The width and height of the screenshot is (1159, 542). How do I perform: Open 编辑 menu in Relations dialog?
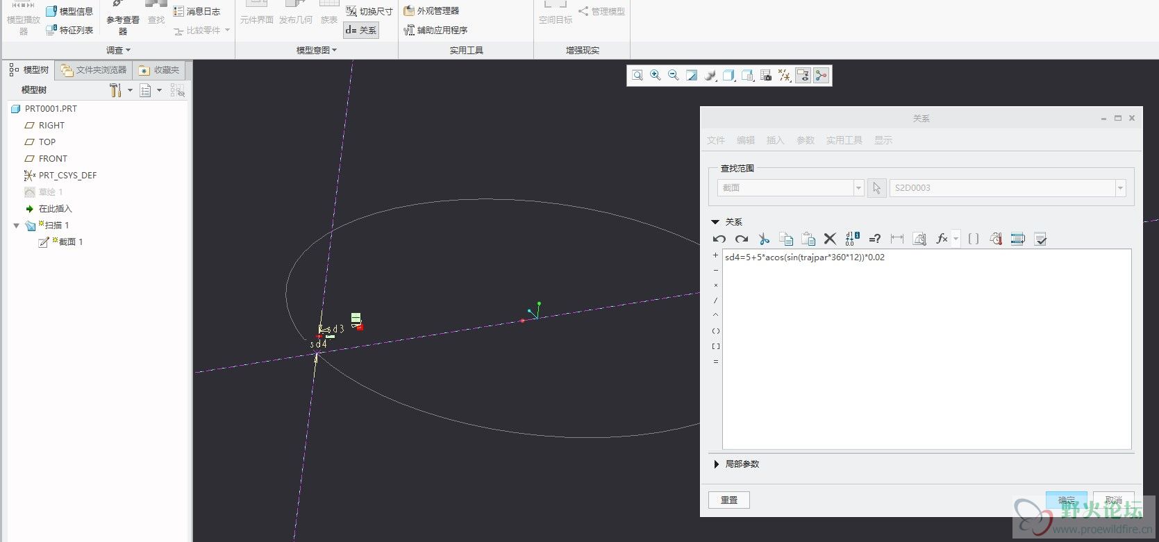(x=746, y=140)
